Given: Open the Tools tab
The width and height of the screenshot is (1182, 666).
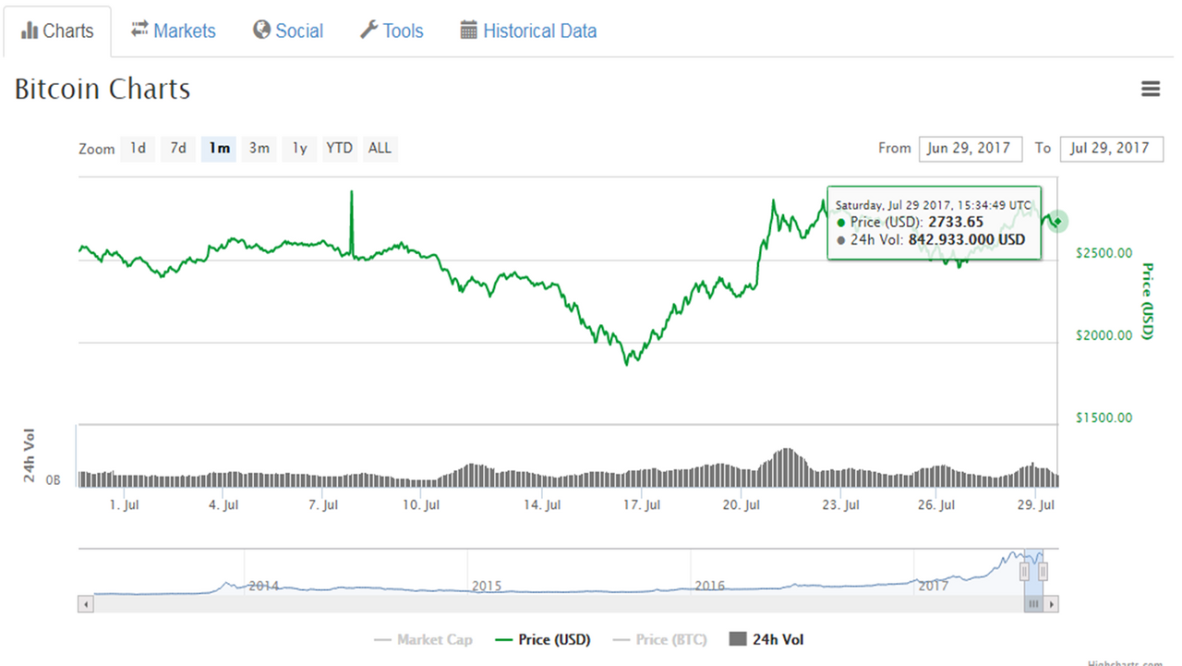Looking at the screenshot, I should coord(392,30).
